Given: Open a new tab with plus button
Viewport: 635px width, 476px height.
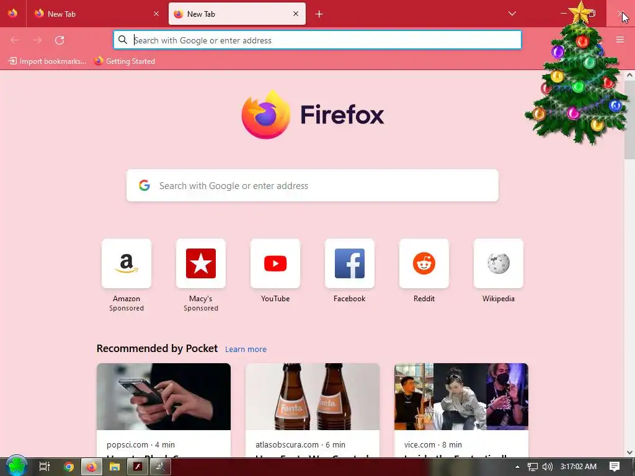Looking at the screenshot, I should [x=319, y=14].
